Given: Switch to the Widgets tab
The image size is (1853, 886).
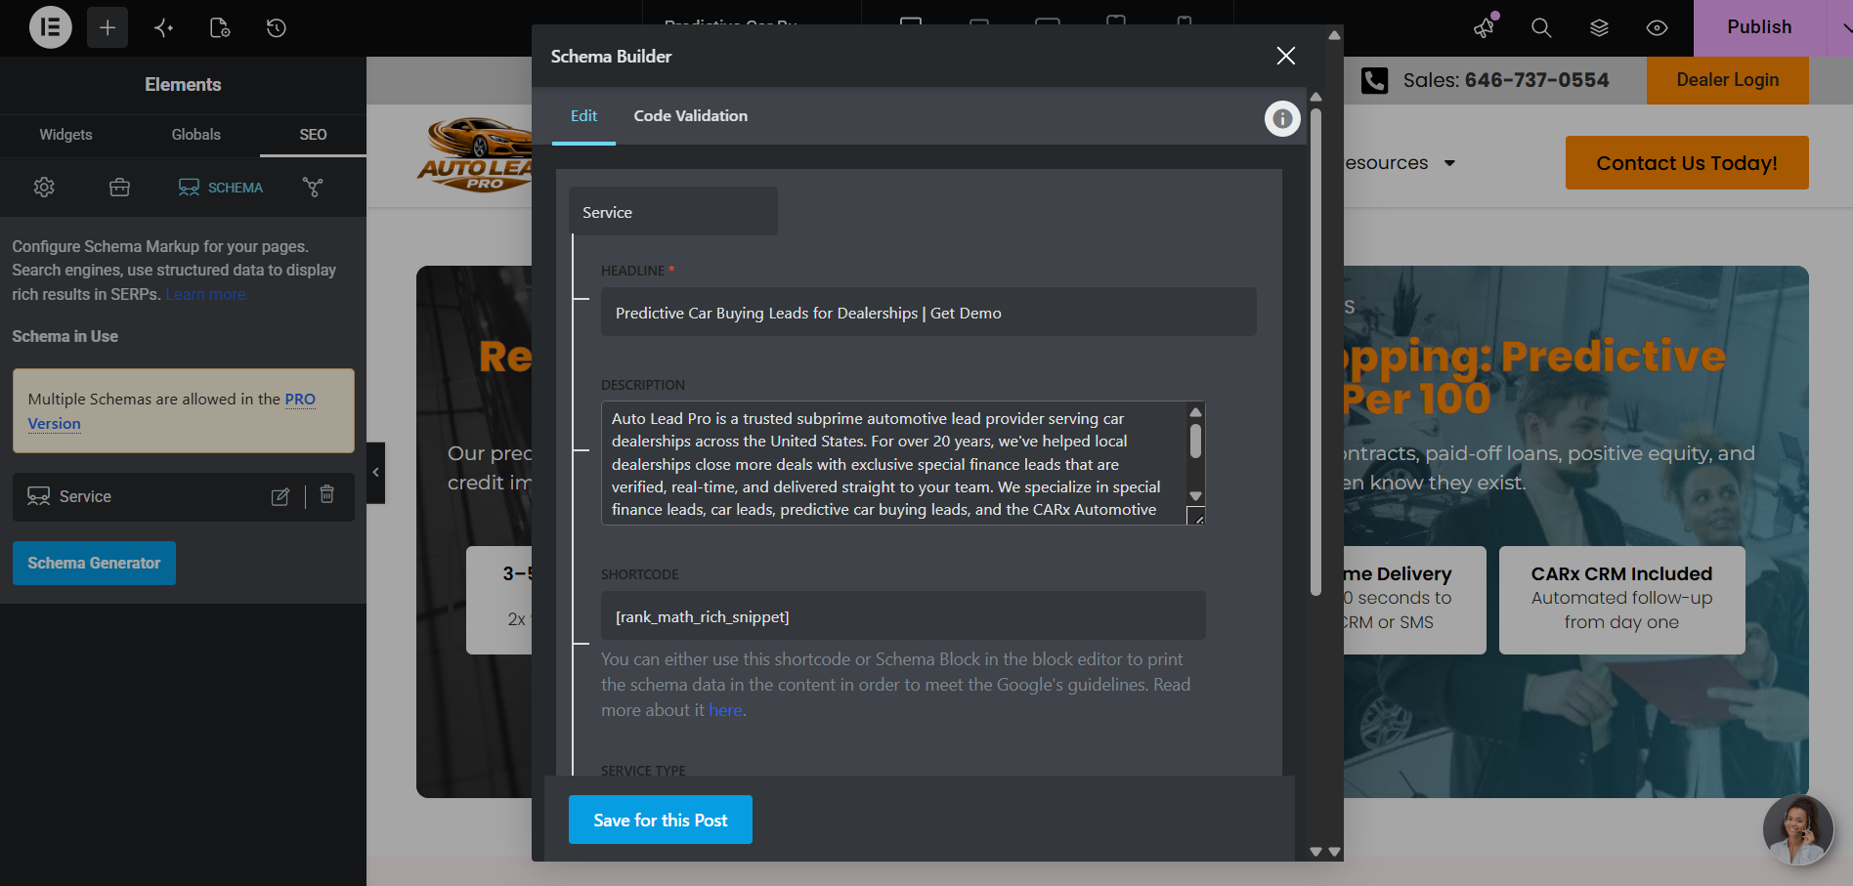Looking at the screenshot, I should (x=65, y=135).
